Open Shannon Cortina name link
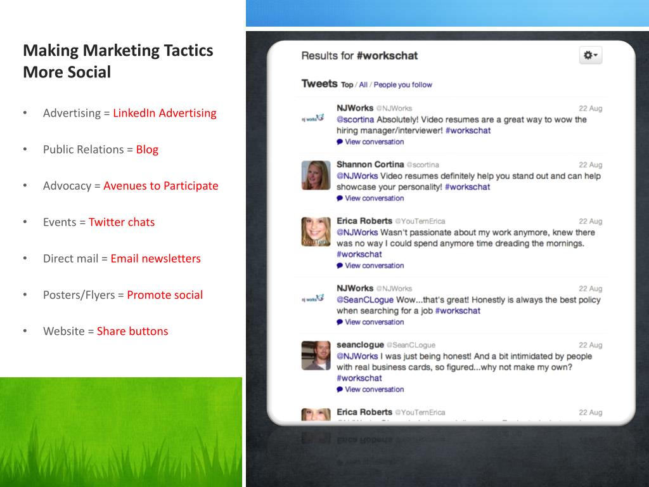Screen dimensions: 649x487 click(x=370, y=164)
